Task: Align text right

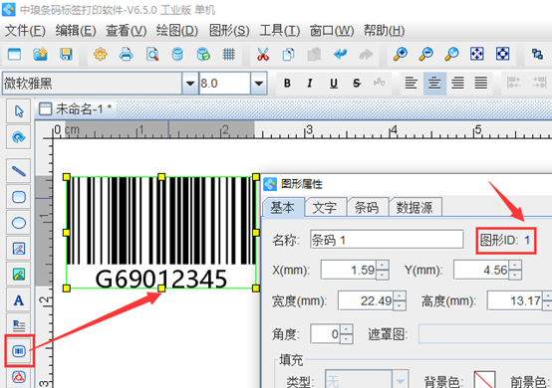Action: pyautogui.click(x=457, y=84)
